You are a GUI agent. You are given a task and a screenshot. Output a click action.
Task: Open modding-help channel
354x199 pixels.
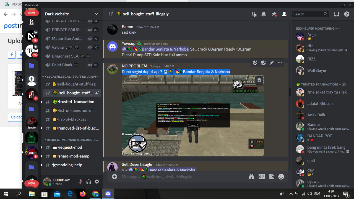72,165
